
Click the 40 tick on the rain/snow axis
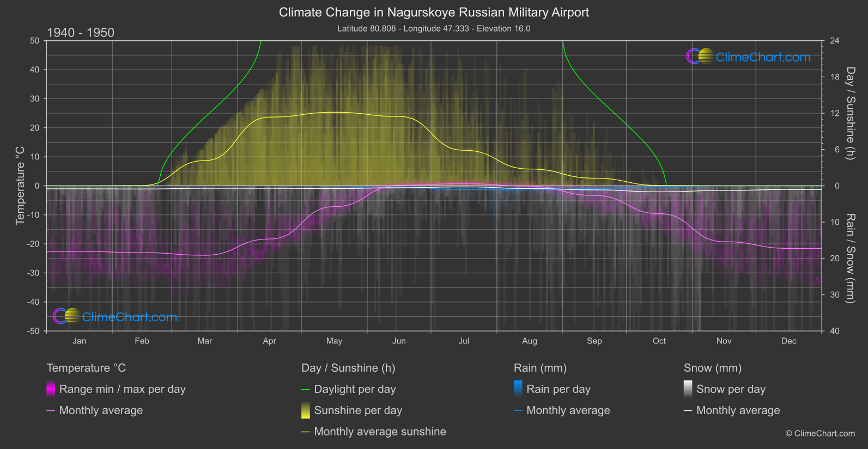835,331
